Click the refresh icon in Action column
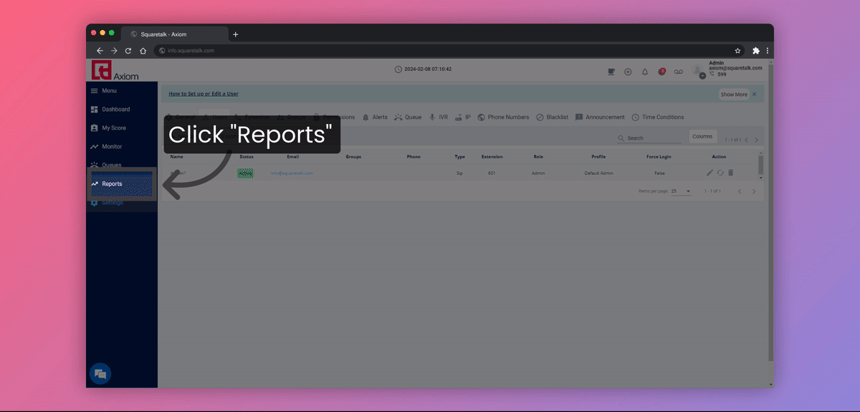This screenshot has height=412, width=860. click(x=720, y=173)
